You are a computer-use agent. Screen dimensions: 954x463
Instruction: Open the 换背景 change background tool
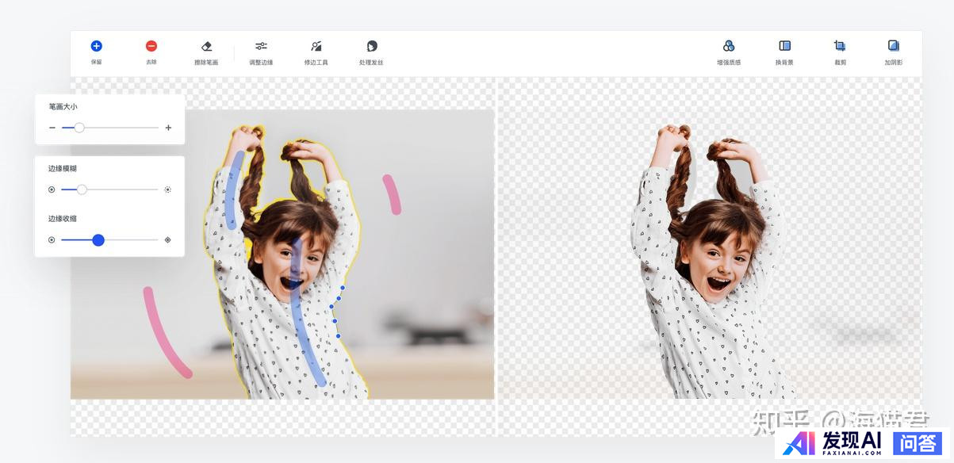784,47
